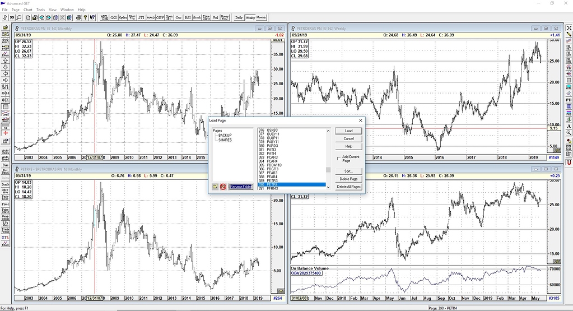Open the File menu
The image size is (573, 311).
coord(4,10)
